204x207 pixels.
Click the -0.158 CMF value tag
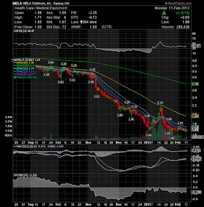coord(196,192)
